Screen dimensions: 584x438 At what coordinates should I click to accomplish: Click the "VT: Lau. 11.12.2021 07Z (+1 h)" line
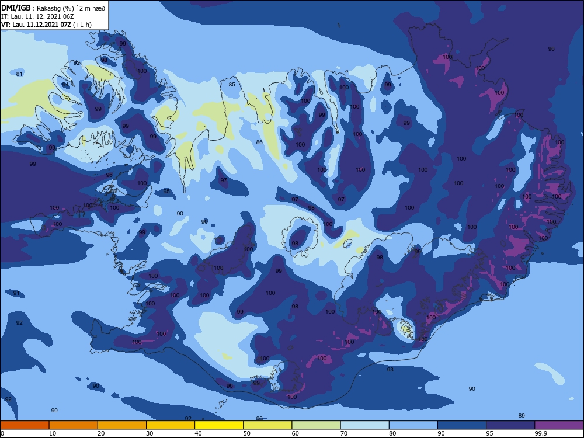46,25
